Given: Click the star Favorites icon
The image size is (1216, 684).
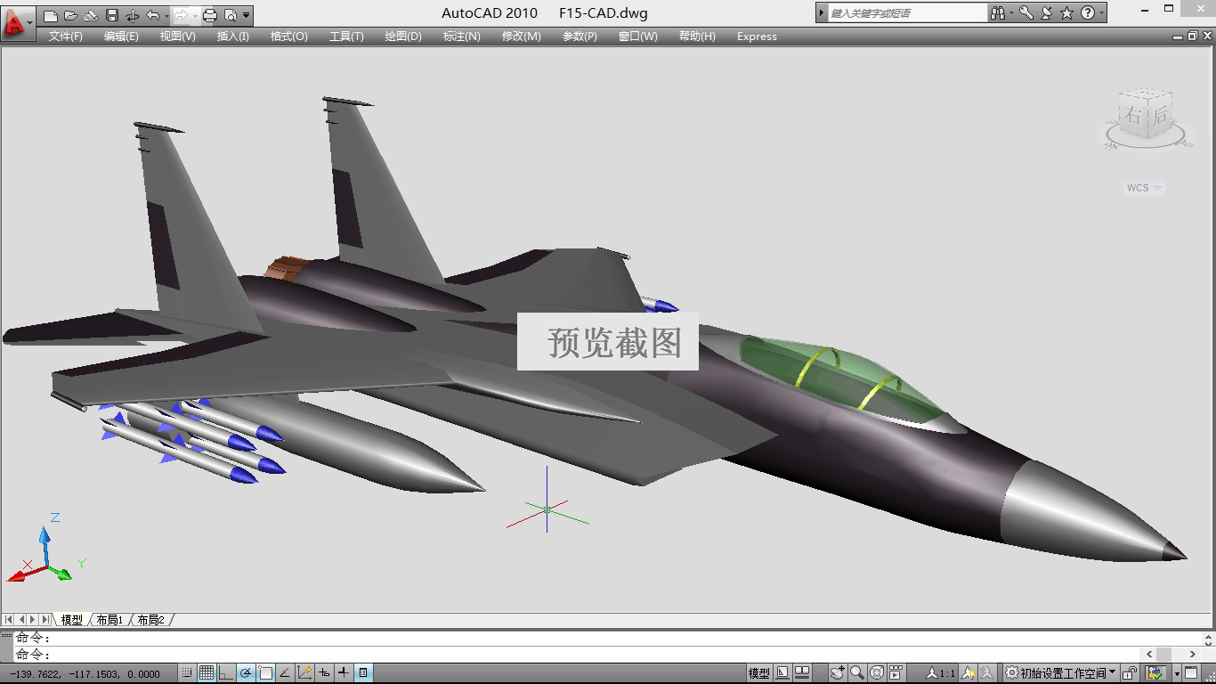Looking at the screenshot, I should pyautogui.click(x=1067, y=13).
